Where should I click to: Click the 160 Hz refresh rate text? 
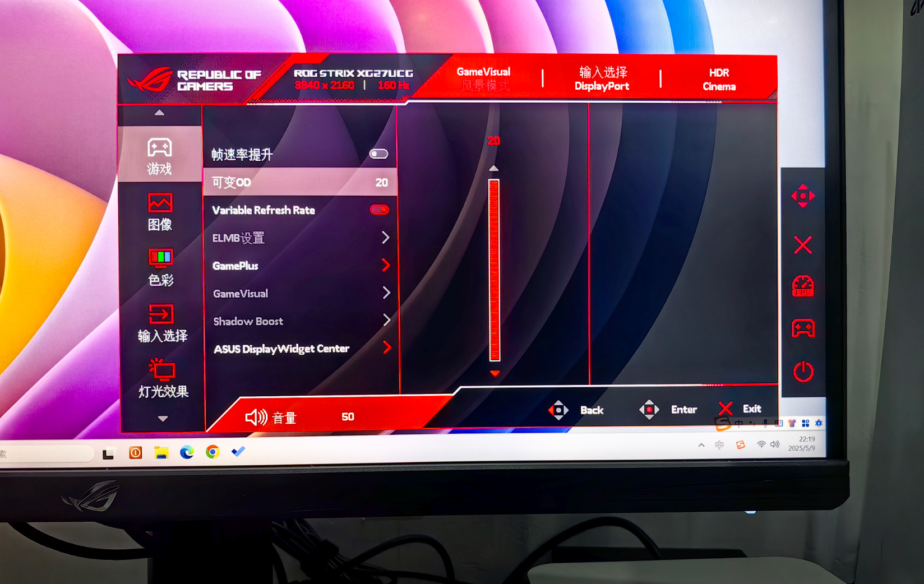(393, 85)
